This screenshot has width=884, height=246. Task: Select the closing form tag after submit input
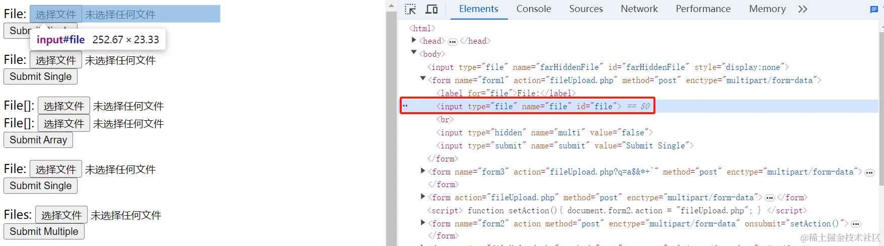(x=443, y=159)
